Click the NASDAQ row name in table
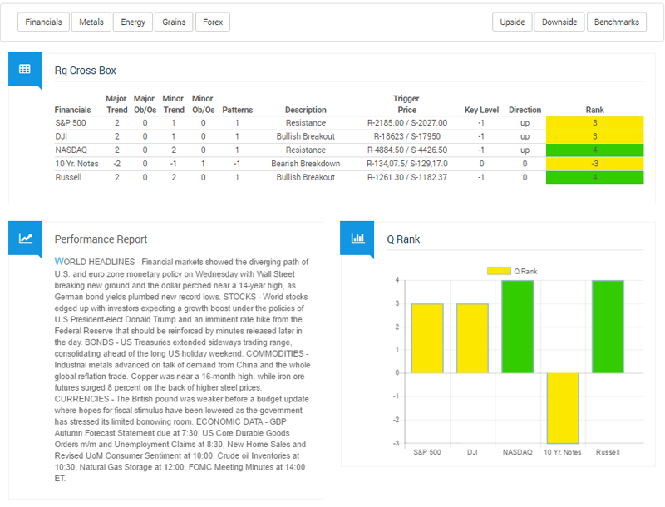 pyautogui.click(x=71, y=150)
